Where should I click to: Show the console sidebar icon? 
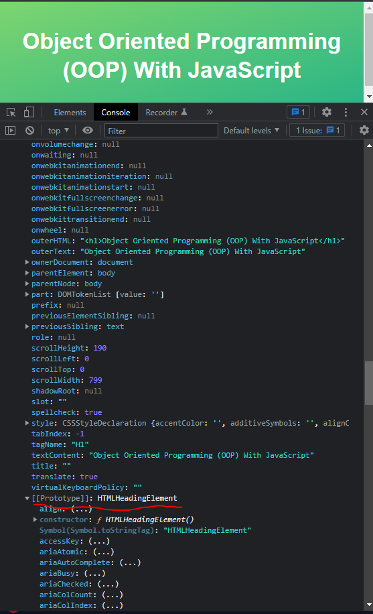pyautogui.click(x=11, y=131)
